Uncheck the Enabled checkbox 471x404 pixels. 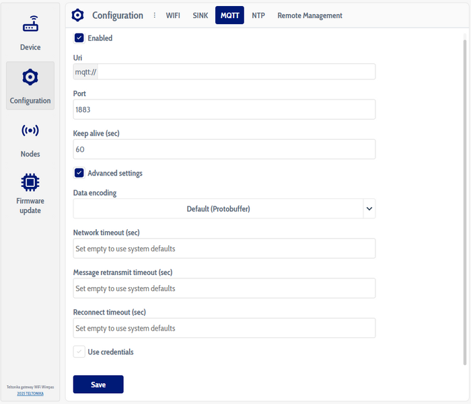tap(79, 38)
